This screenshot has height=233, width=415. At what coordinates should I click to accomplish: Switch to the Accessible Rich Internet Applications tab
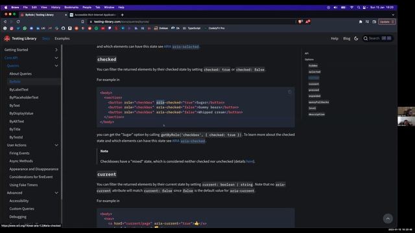pyautogui.click(x=93, y=15)
